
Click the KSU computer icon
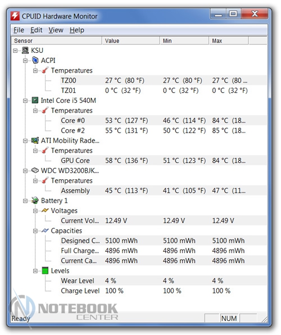coord(25,51)
